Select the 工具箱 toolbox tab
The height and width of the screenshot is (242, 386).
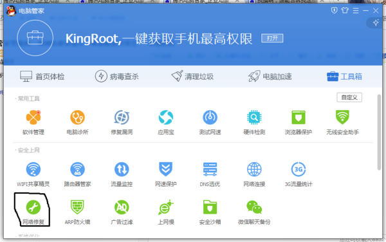[344, 77]
